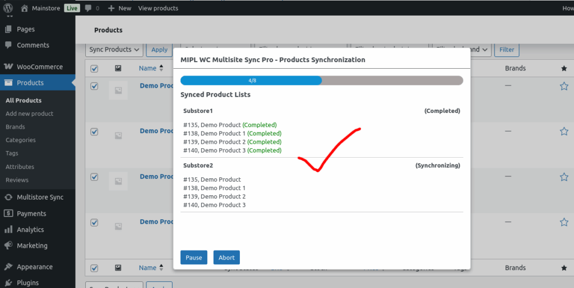Click the sort arrows beside footer Name
Viewport: 574px width, 288px height.
pos(161,268)
